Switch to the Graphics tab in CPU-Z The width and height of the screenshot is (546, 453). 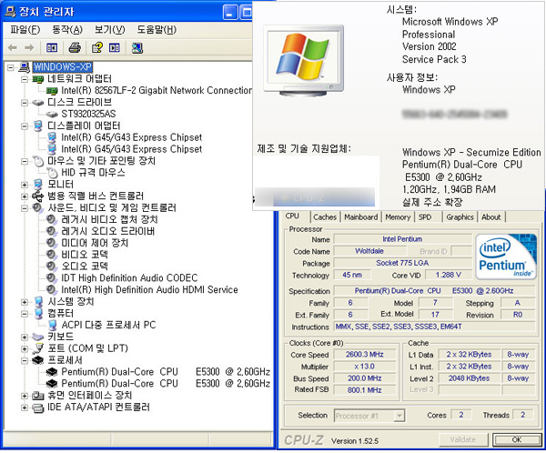tap(460, 217)
